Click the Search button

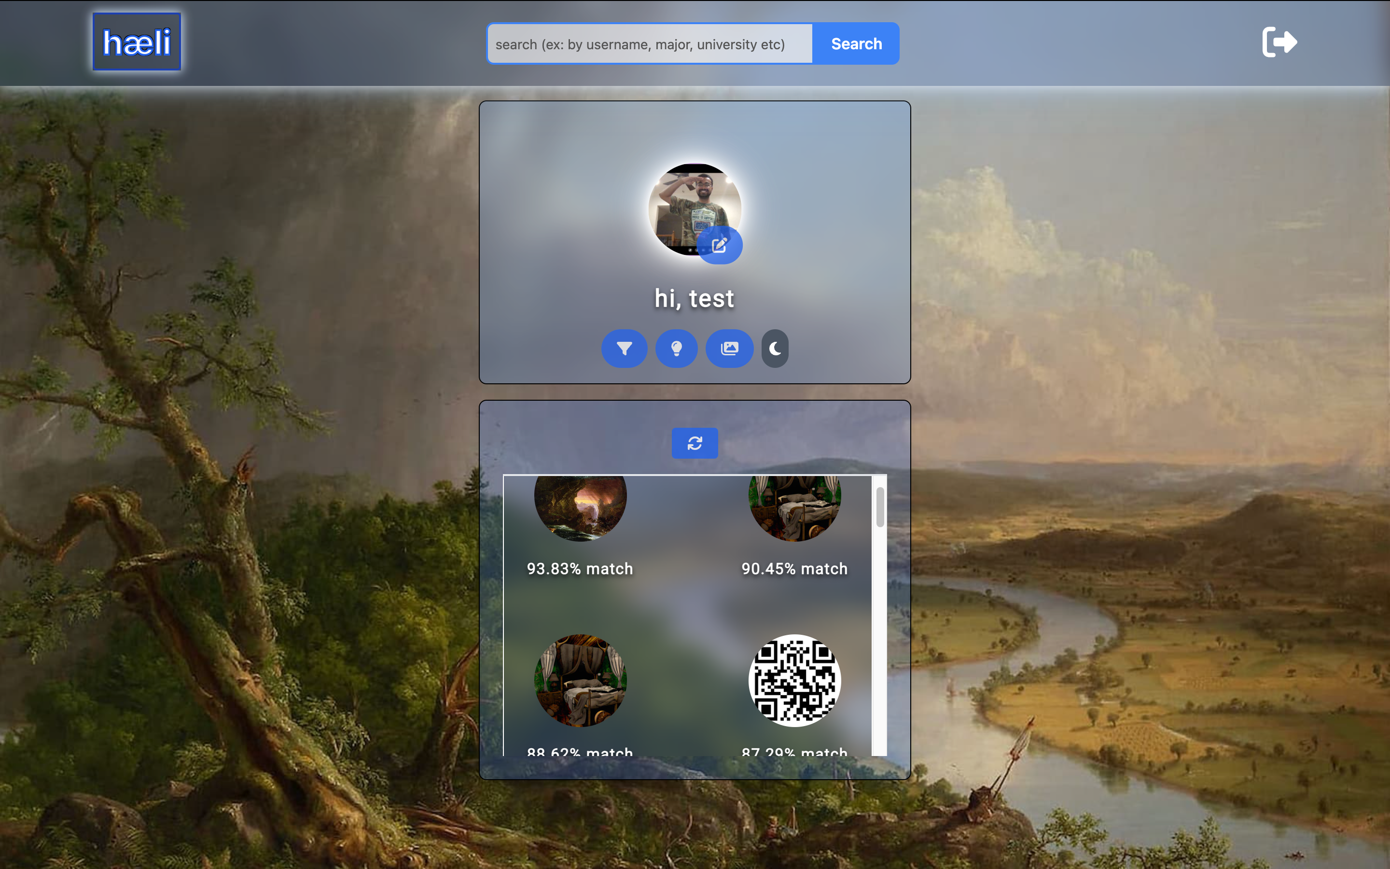point(856,43)
